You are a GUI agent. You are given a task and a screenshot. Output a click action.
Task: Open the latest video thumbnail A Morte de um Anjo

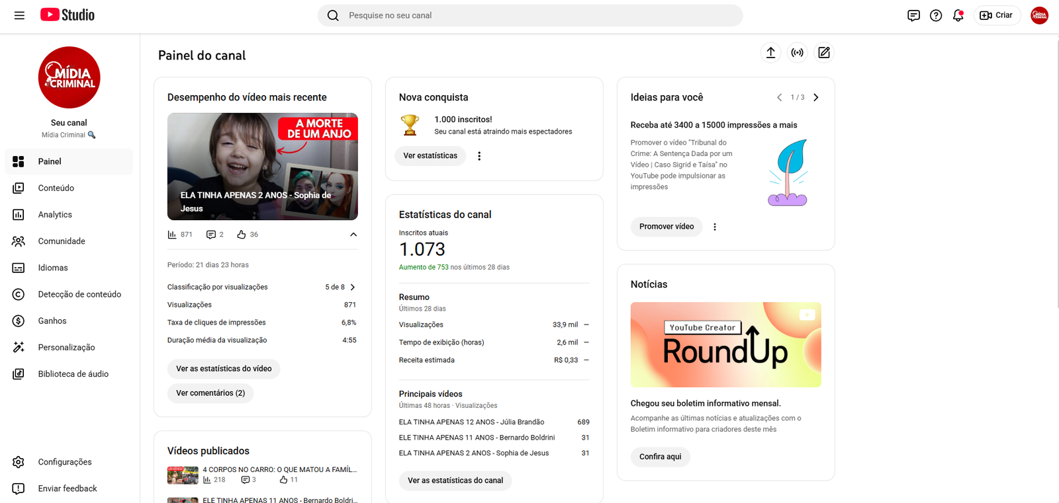[x=262, y=167]
